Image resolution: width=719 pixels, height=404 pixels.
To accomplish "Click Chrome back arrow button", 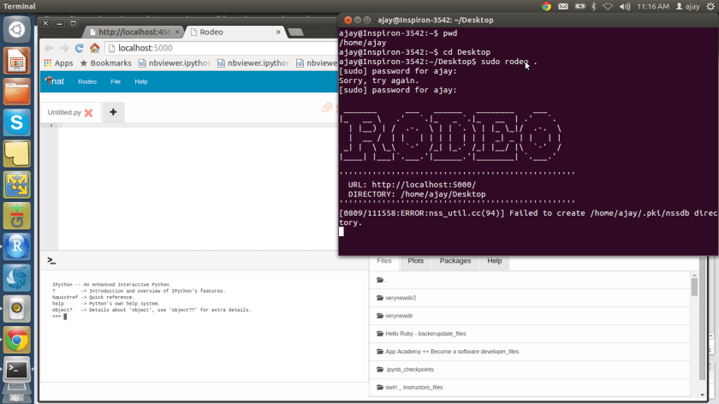I will [49, 48].
